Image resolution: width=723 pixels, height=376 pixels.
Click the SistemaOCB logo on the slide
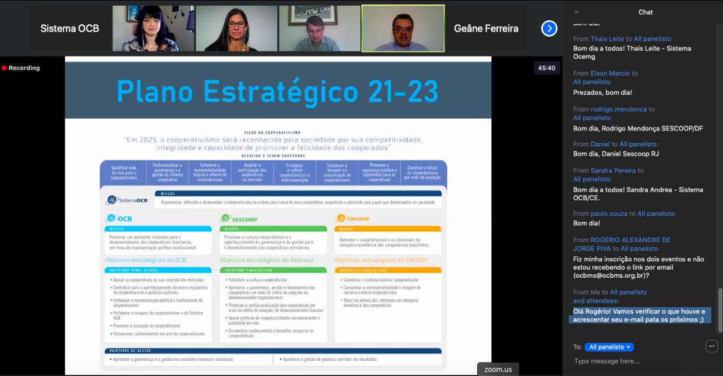(127, 200)
